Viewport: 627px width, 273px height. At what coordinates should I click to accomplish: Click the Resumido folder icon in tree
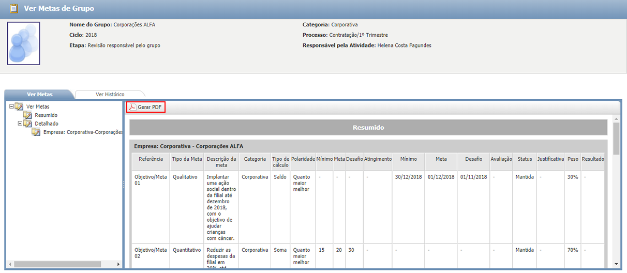[x=27, y=115]
